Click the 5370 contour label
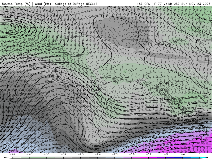 click(164, 100)
